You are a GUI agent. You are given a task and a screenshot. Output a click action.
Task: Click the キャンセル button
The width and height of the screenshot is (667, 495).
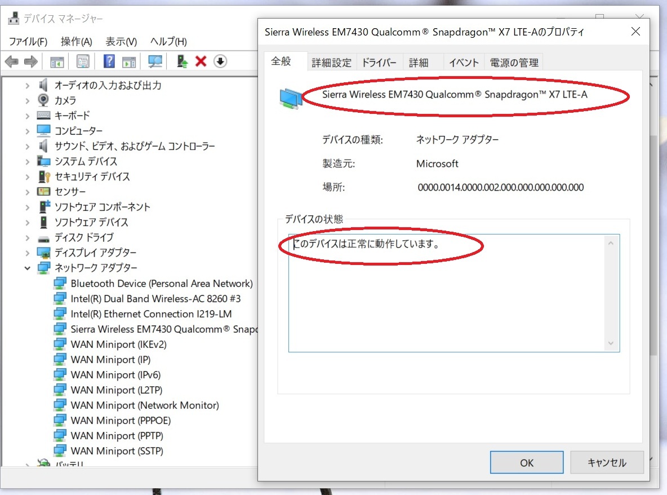(607, 462)
